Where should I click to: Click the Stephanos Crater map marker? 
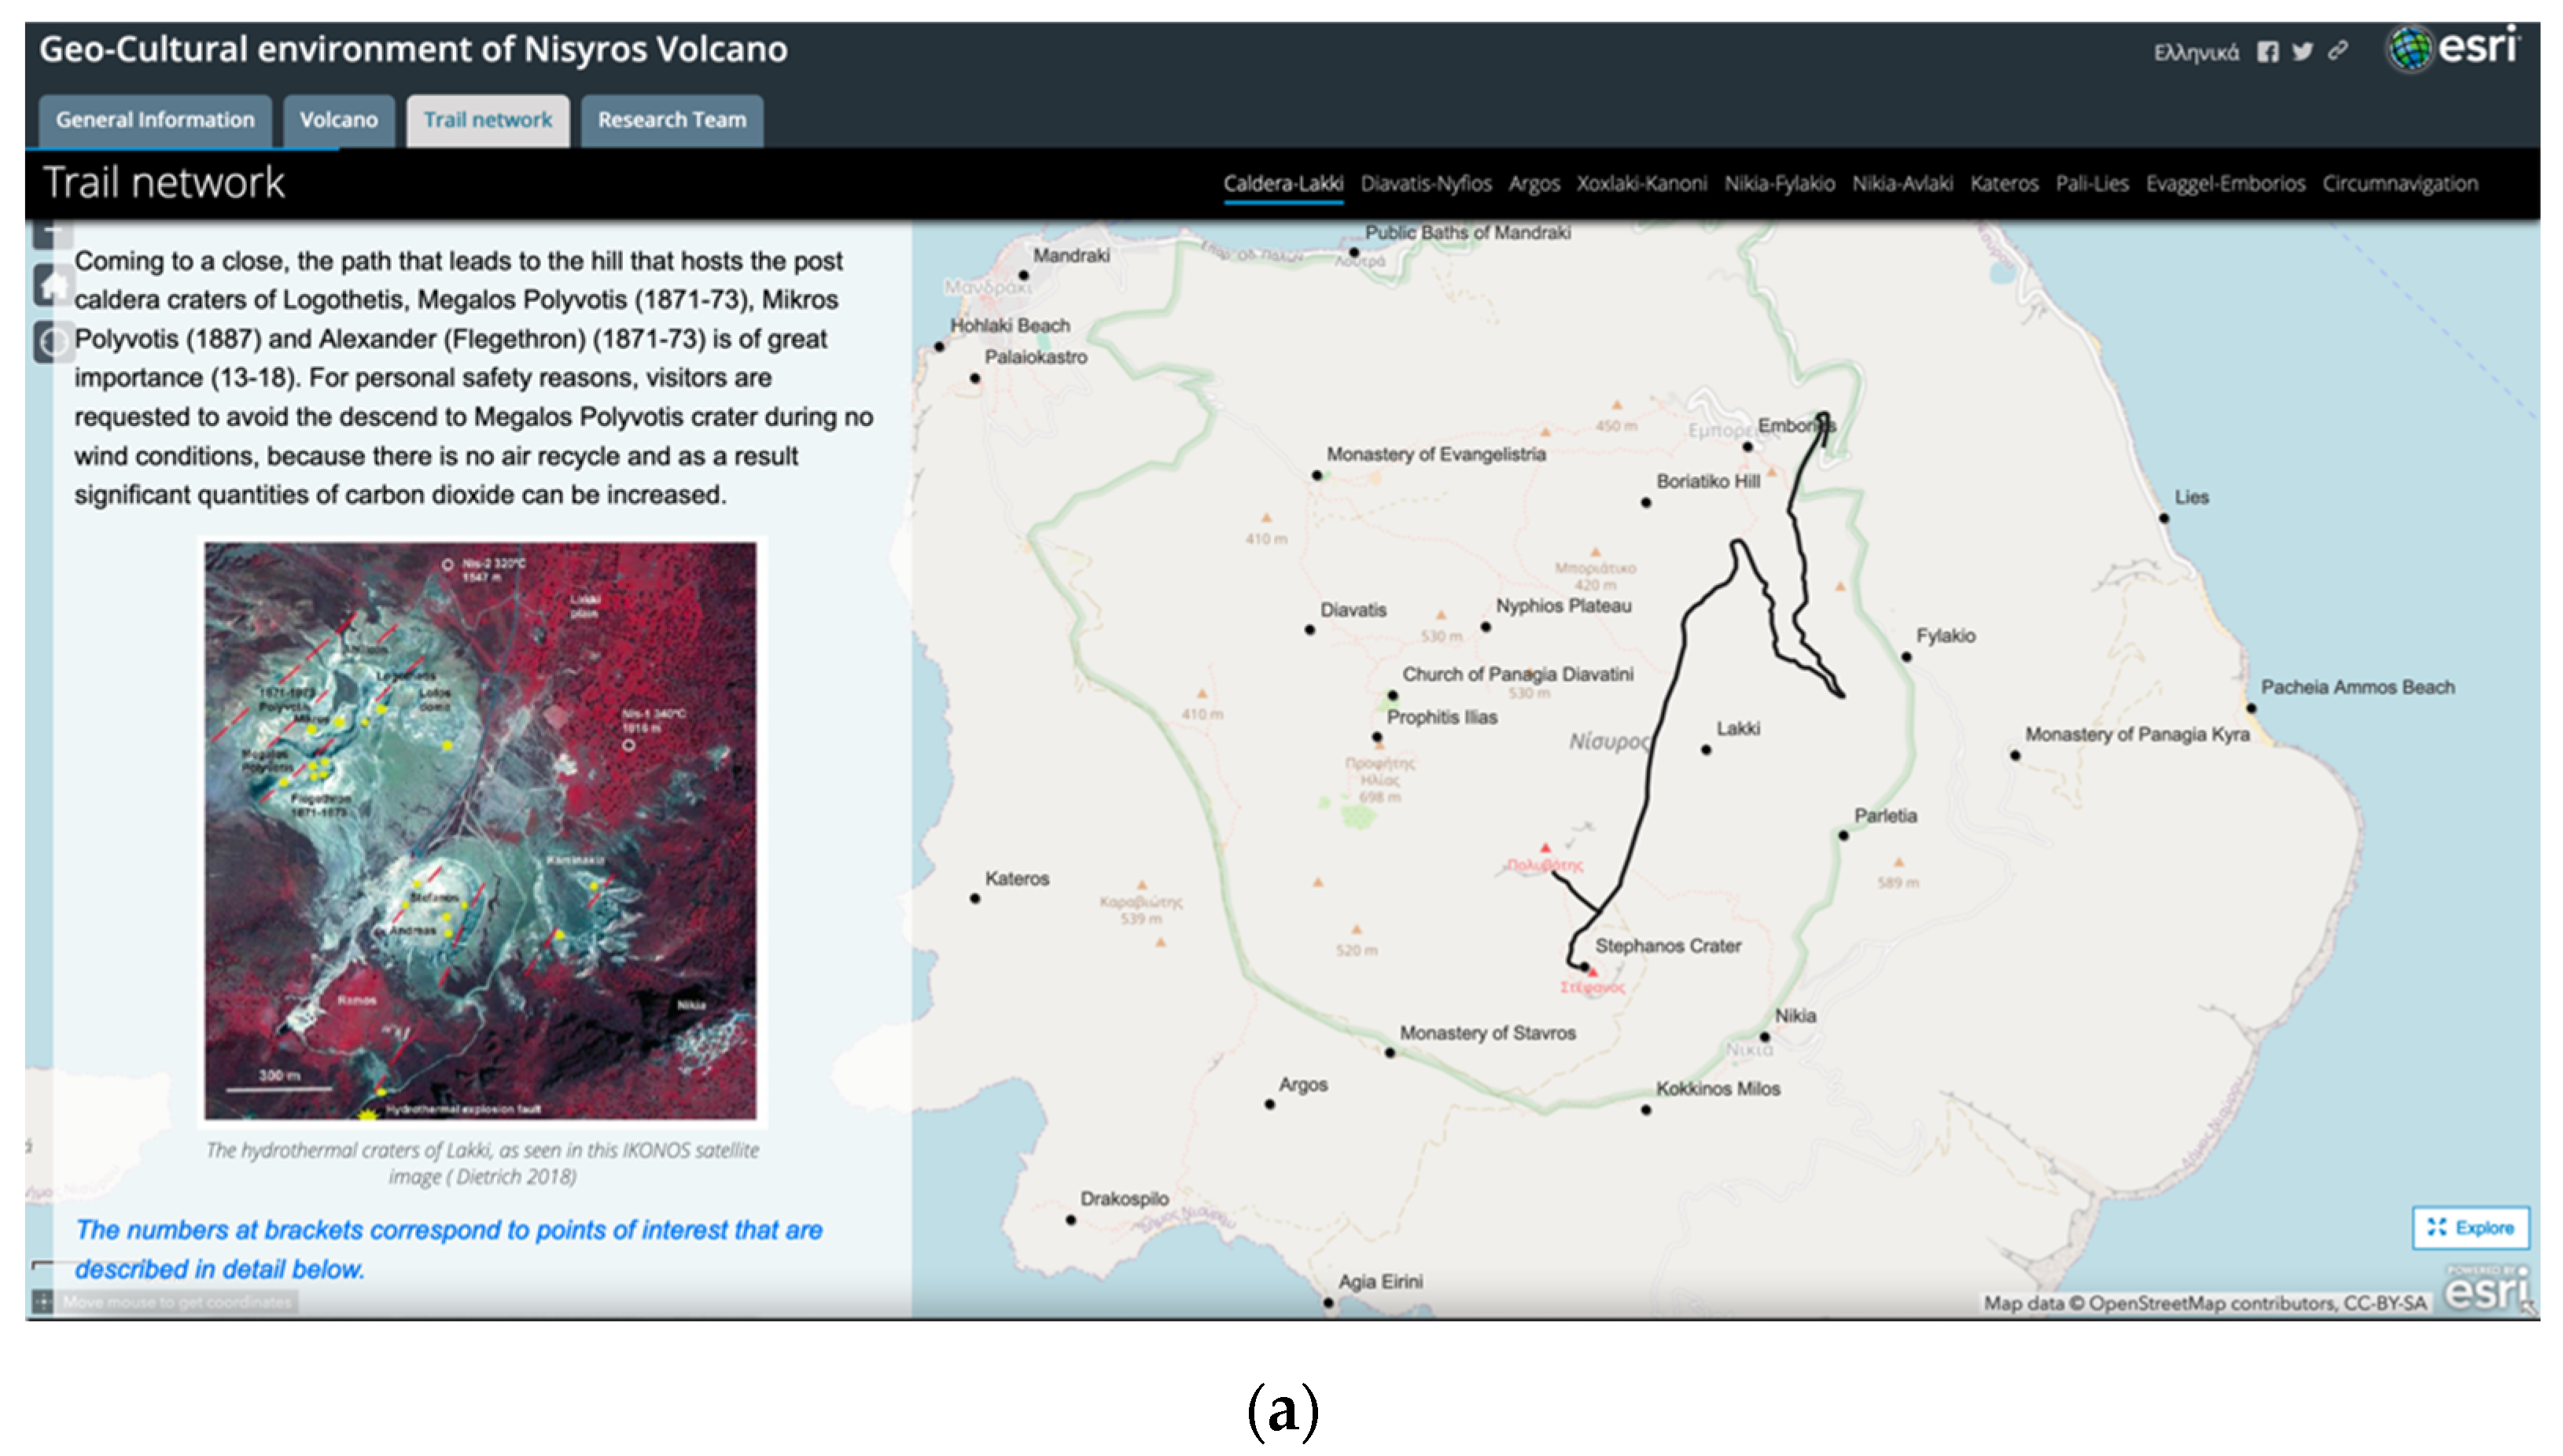(1584, 967)
